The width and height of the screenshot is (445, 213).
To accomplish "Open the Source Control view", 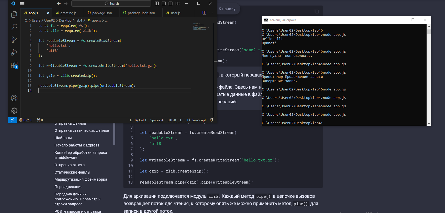I will click(14, 40).
